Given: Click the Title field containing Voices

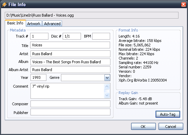Looking at the screenshot, I should [70, 45].
